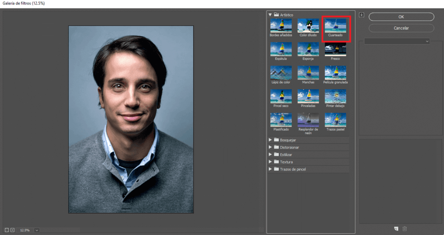Pick the Película granulada filter

335,72
